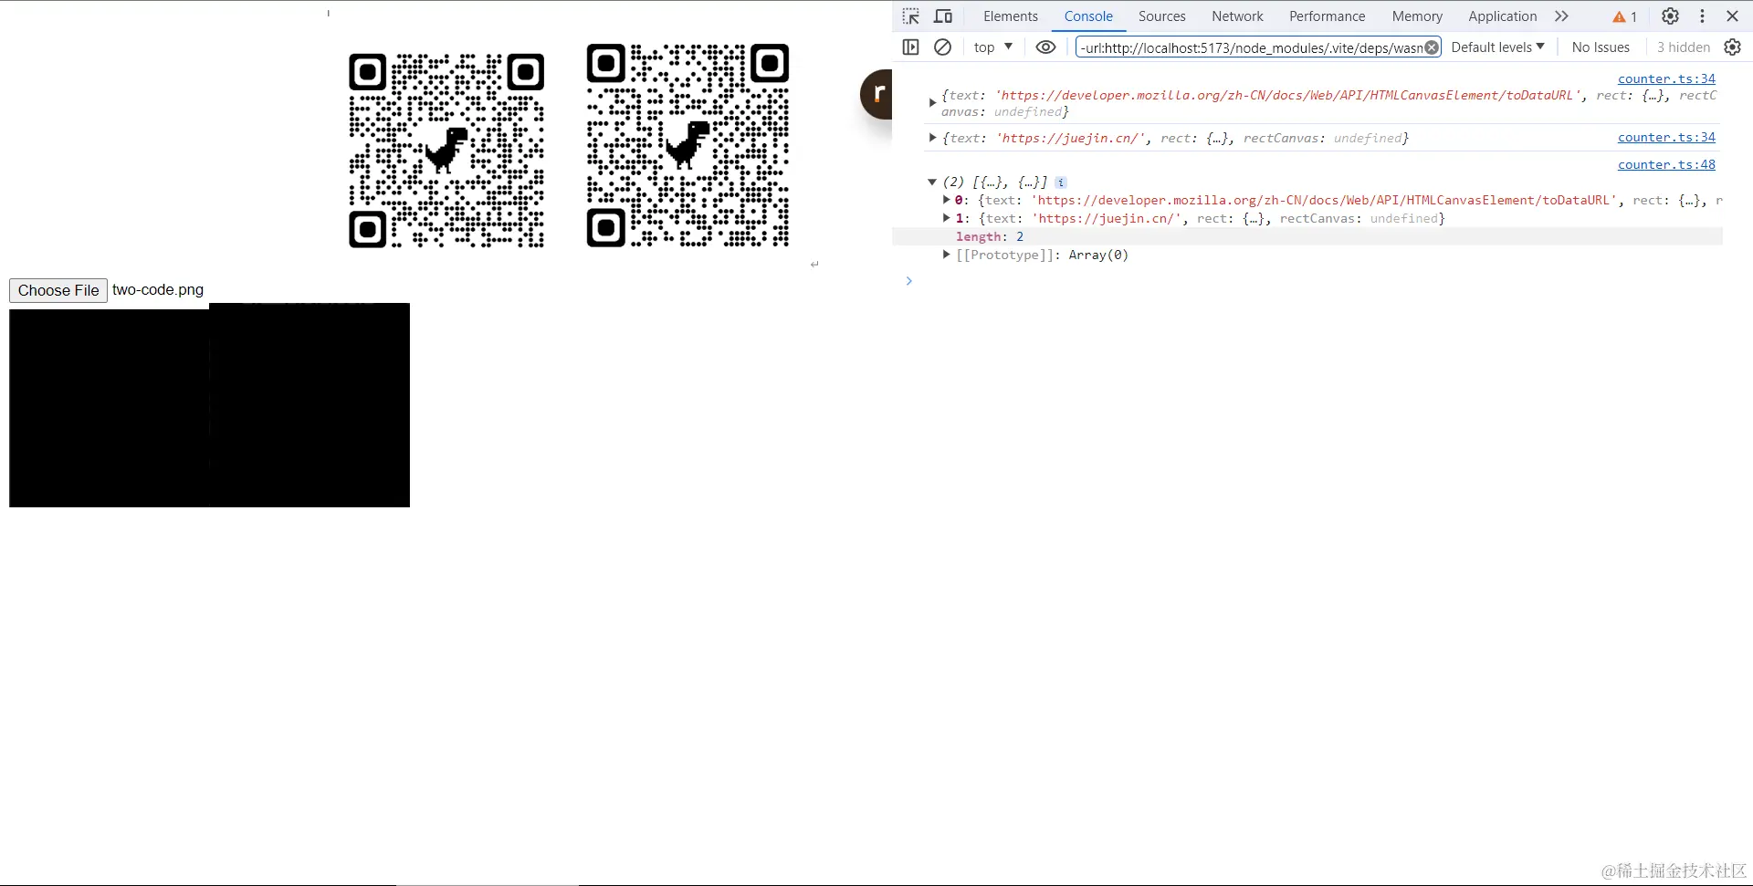The height and width of the screenshot is (886, 1753).
Task: Open second counter.ts:34 source link
Action: pyautogui.click(x=1666, y=138)
